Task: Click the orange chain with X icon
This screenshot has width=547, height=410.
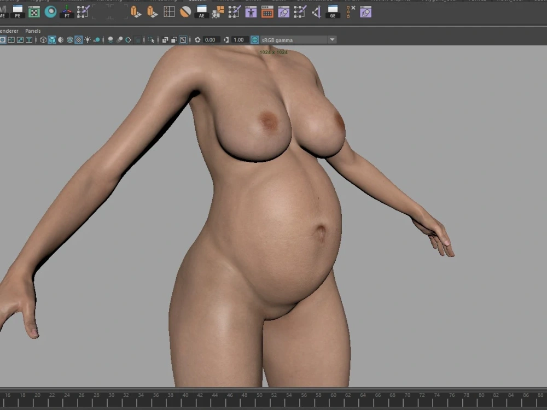Action: point(350,11)
